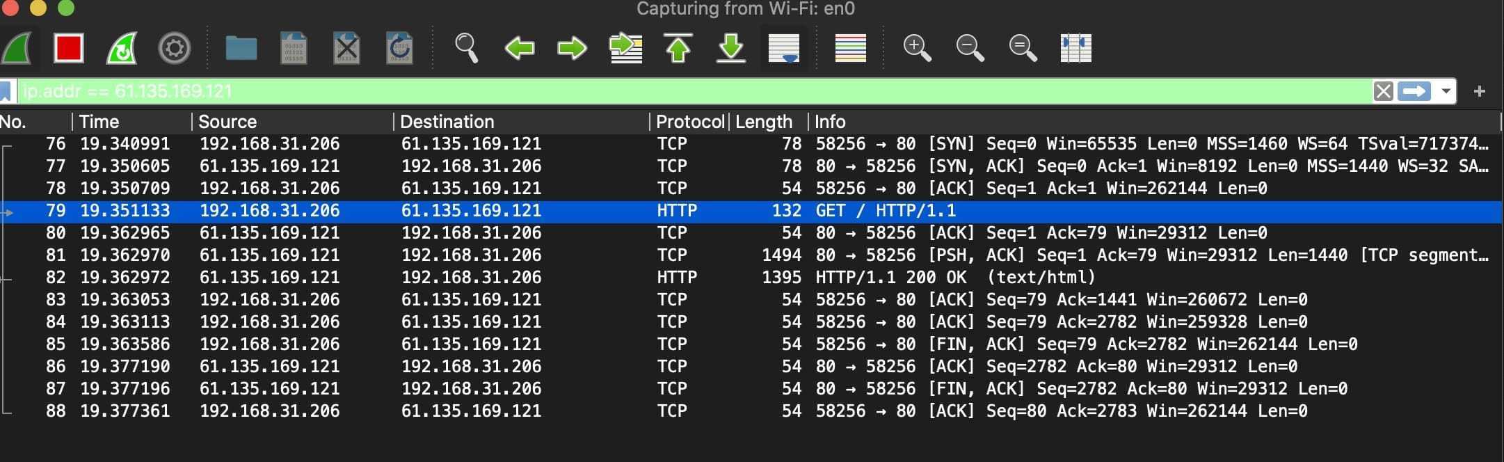The height and width of the screenshot is (462, 1504).
Task: Jump to the last packet icon
Action: click(731, 48)
